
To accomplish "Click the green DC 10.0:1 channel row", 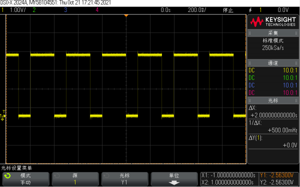I will click(x=273, y=78).
